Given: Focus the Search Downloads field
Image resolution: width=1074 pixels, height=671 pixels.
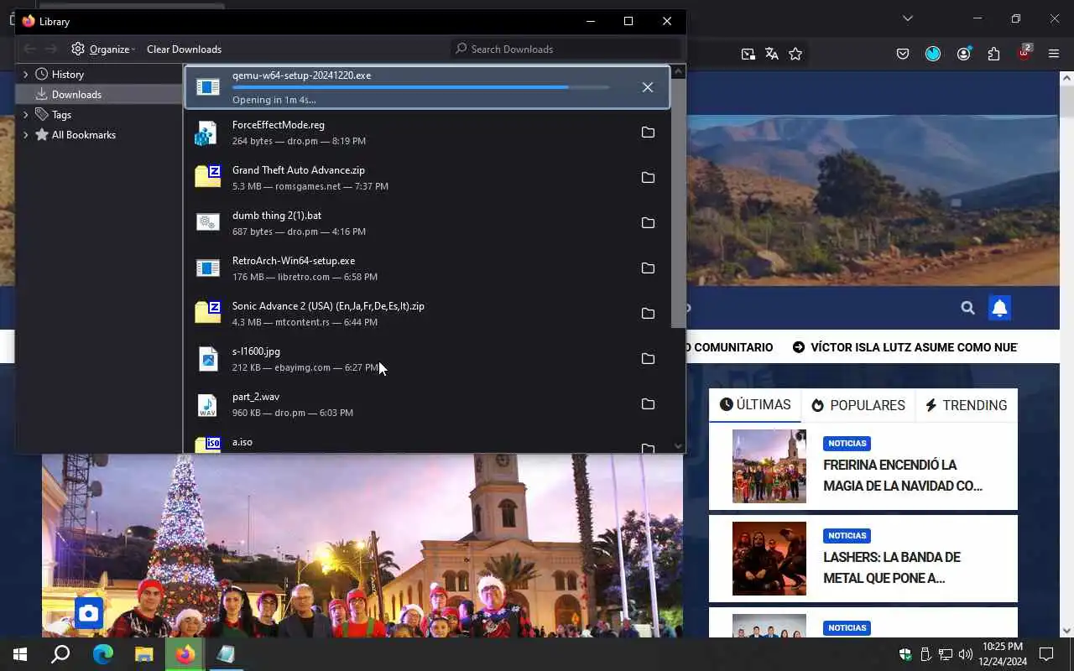Looking at the screenshot, I should tap(566, 49).
